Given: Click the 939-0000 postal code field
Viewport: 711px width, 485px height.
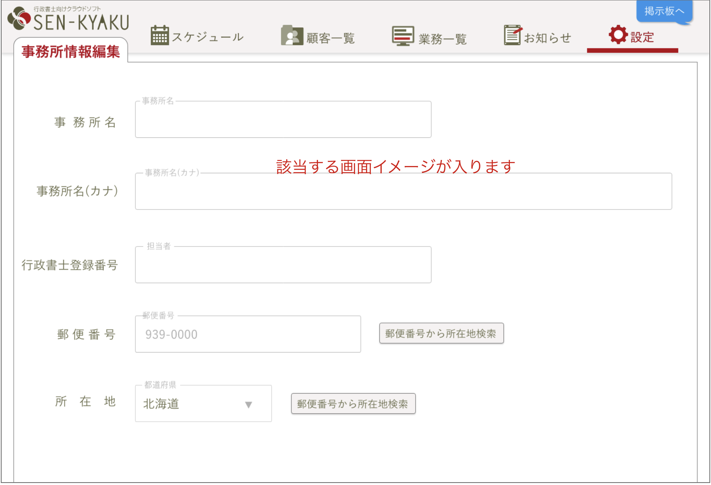Looking at the screenshot, I should (x=247, y=334).
